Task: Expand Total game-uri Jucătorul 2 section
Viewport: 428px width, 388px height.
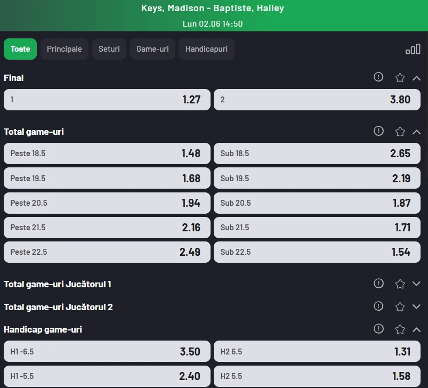Action: tap(416, 306)
